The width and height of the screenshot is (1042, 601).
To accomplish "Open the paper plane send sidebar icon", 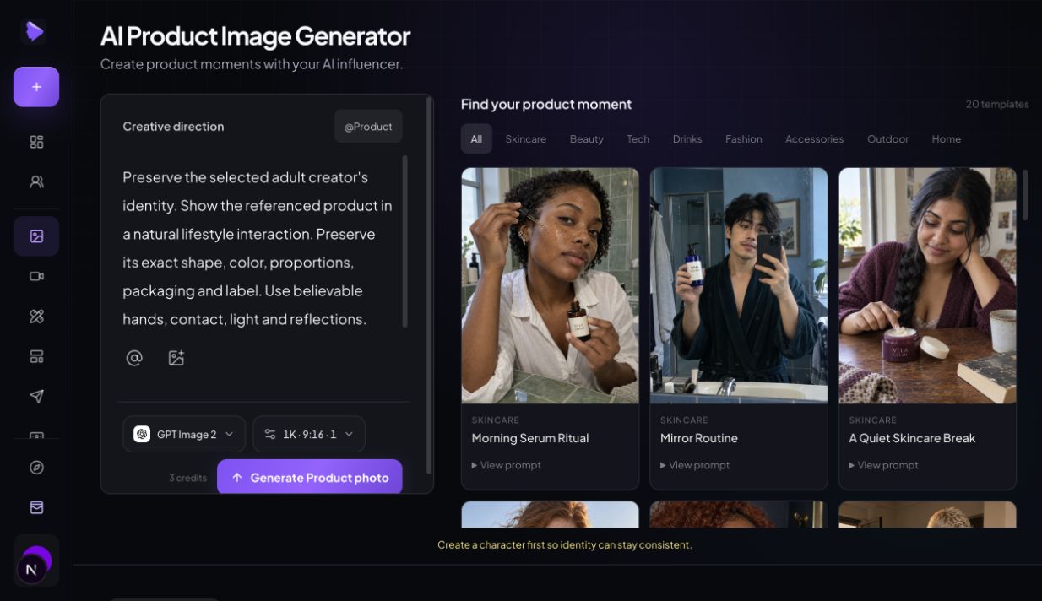I will point(36,397).
